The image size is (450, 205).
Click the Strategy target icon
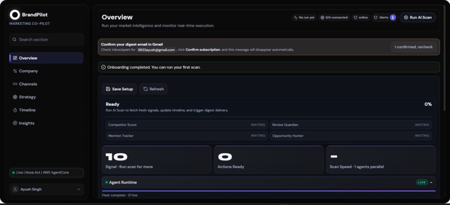(15, 97)
